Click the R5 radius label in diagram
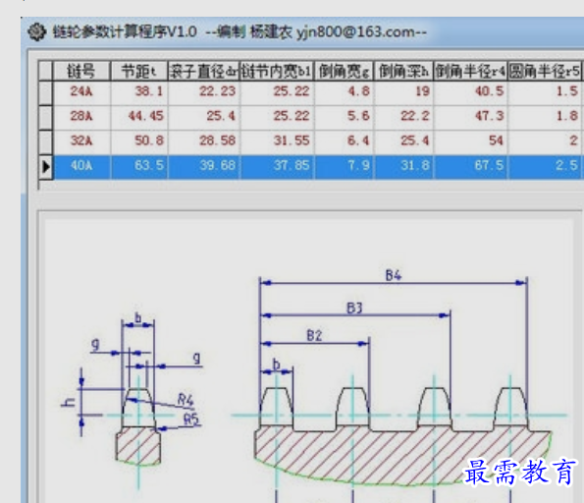This screenshot has width=584, height=503. [x=191, y=419]
